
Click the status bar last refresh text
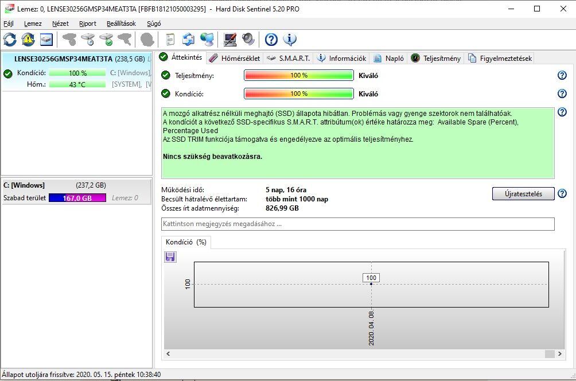81,374
